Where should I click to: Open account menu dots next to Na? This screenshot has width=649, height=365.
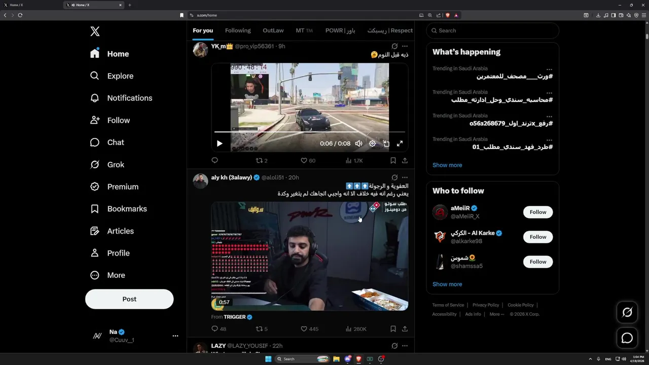click(175, 336)
